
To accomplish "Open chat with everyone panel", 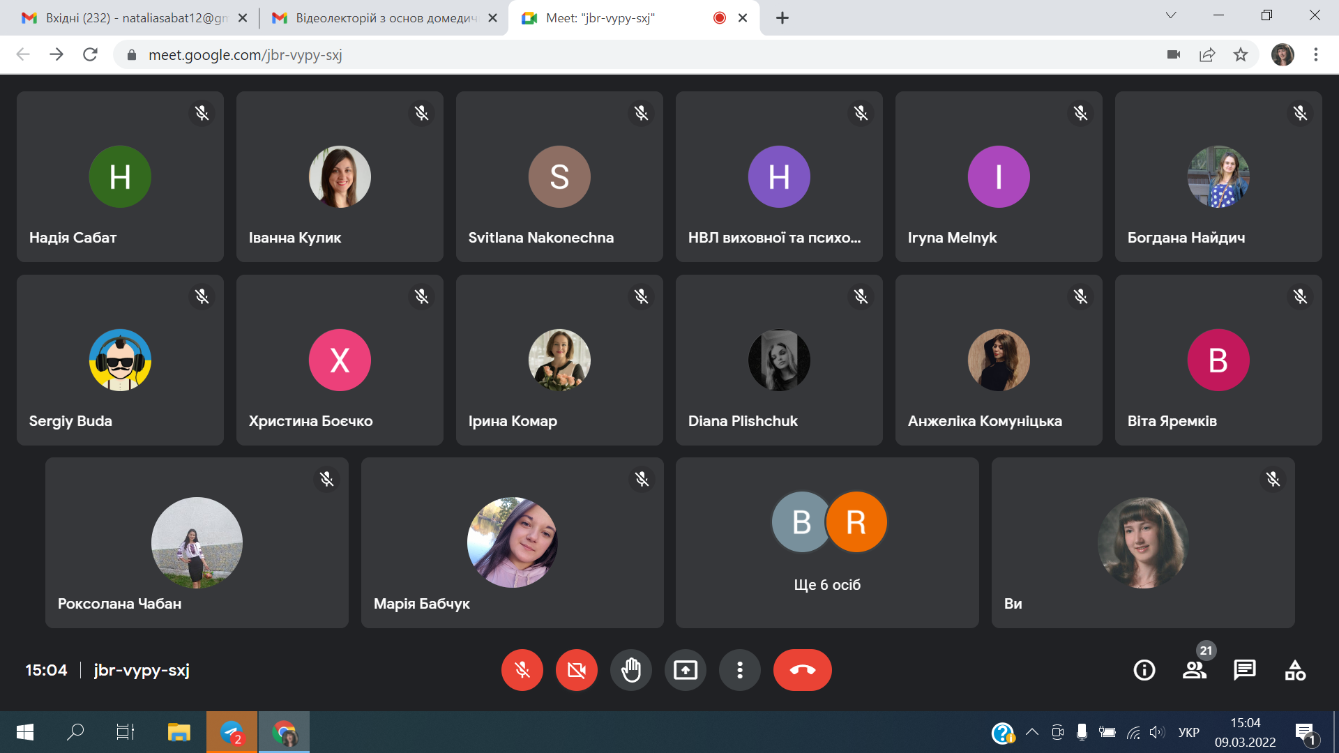I will (x=1244, y=670).
